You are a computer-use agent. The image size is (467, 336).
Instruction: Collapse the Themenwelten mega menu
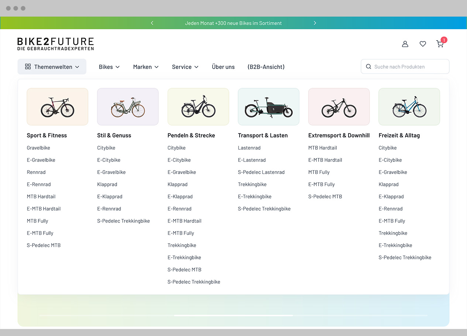pyautogui.click(x=52, y=67)
